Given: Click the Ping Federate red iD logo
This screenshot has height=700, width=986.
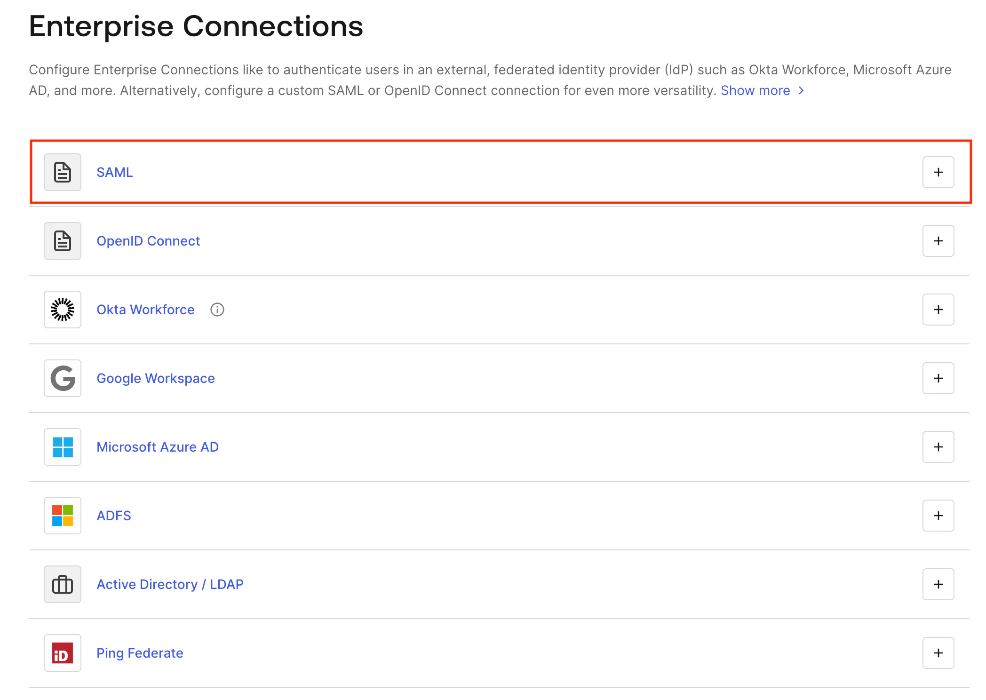Looking at the screenshot, I should click(63, 653).
